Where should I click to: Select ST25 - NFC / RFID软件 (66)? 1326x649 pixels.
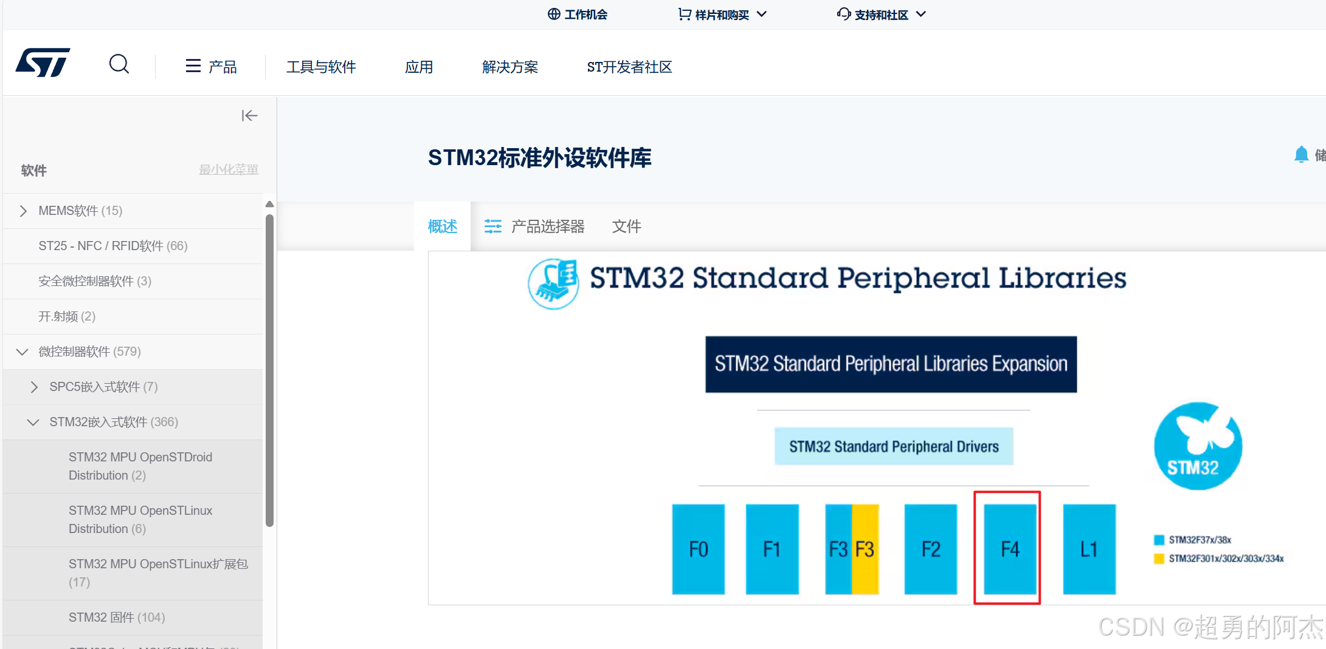tap(133, 246)
